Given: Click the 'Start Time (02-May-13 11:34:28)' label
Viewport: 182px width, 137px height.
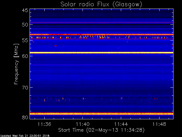Looking at the screenshot, I should coord(101,130).
